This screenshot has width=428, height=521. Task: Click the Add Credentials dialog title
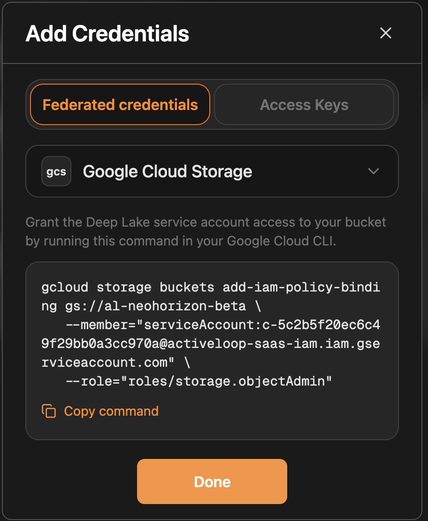pos(107,33)
